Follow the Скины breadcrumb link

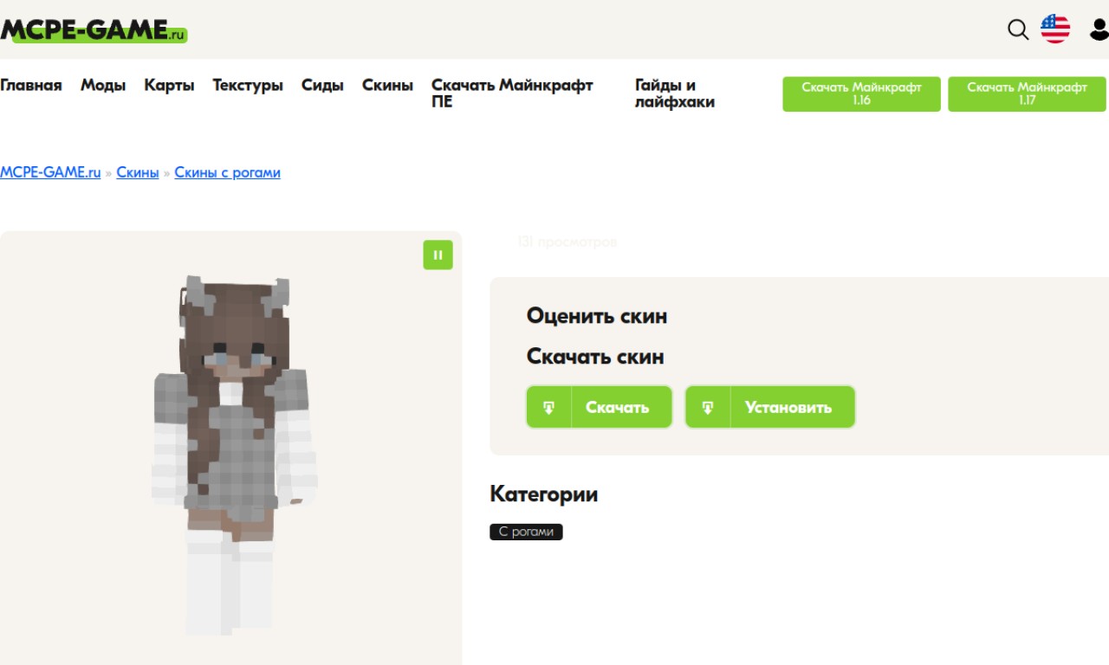pyautogui.click(x=138, y=172)
